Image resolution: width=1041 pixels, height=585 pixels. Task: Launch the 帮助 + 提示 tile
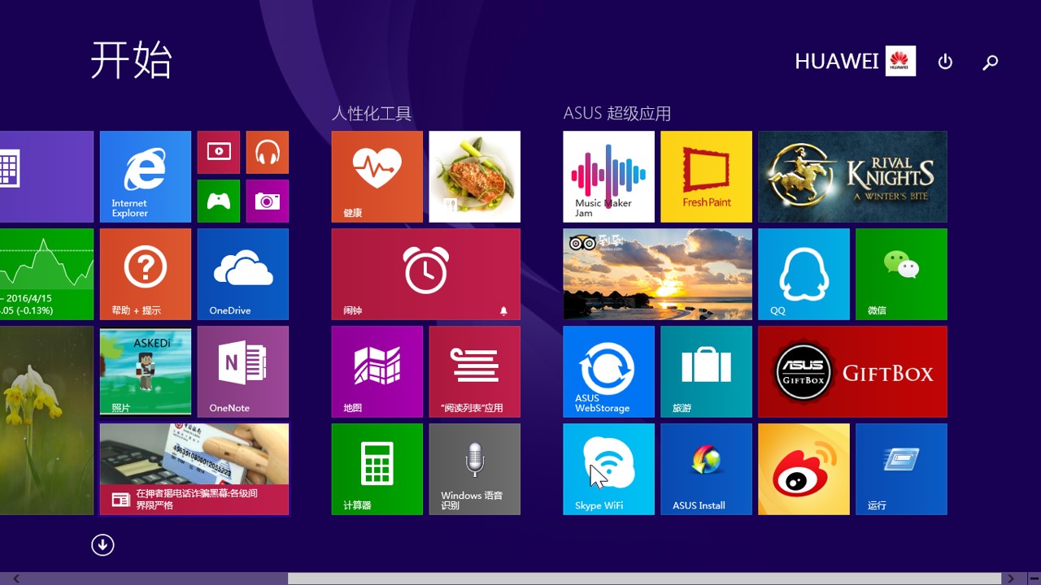(146, 274)
